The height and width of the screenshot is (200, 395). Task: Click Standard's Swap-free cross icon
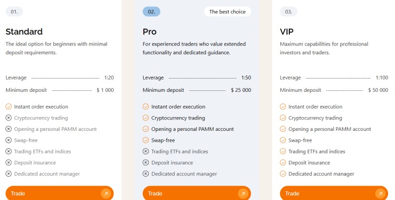click(x=8, y=140)
